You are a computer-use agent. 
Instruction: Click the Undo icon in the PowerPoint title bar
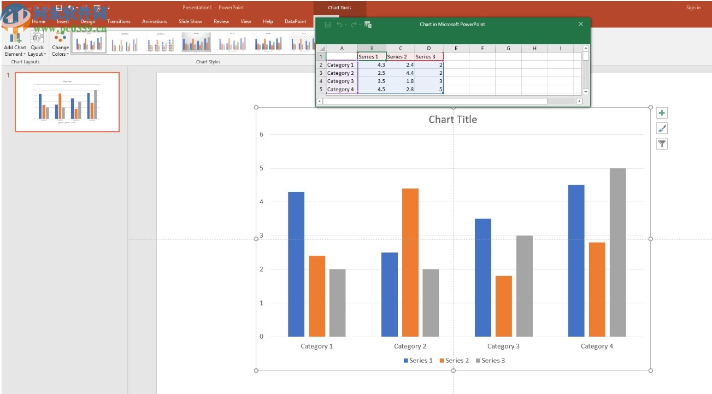click(71, 8)
